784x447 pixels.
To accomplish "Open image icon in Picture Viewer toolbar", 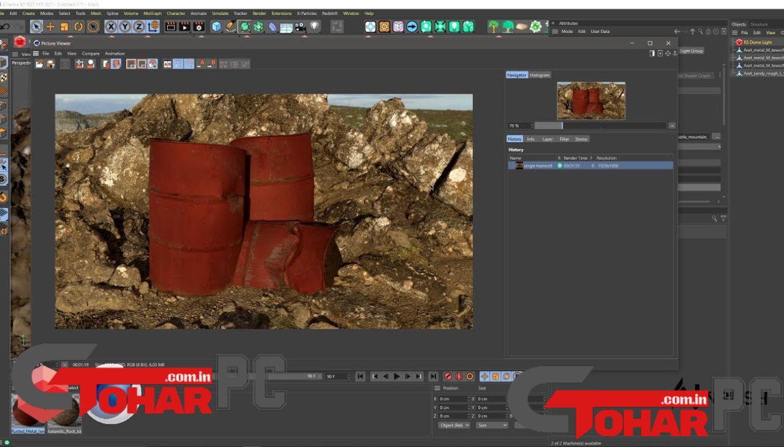I will tap(39, 64).
